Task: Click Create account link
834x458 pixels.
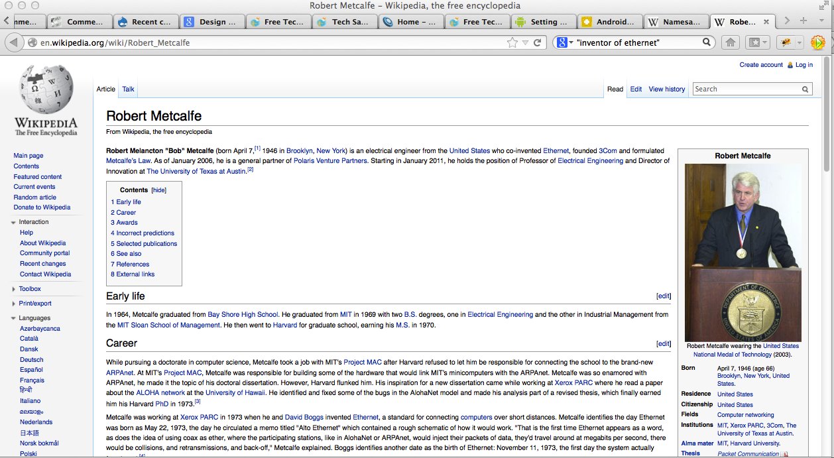Action: pyautogui.click(x=761, y=65)
